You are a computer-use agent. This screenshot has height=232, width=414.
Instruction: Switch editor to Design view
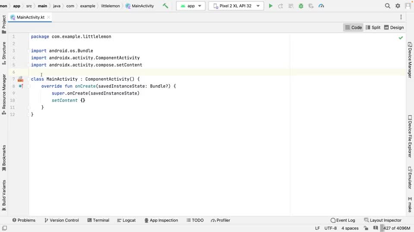point(394,27)
